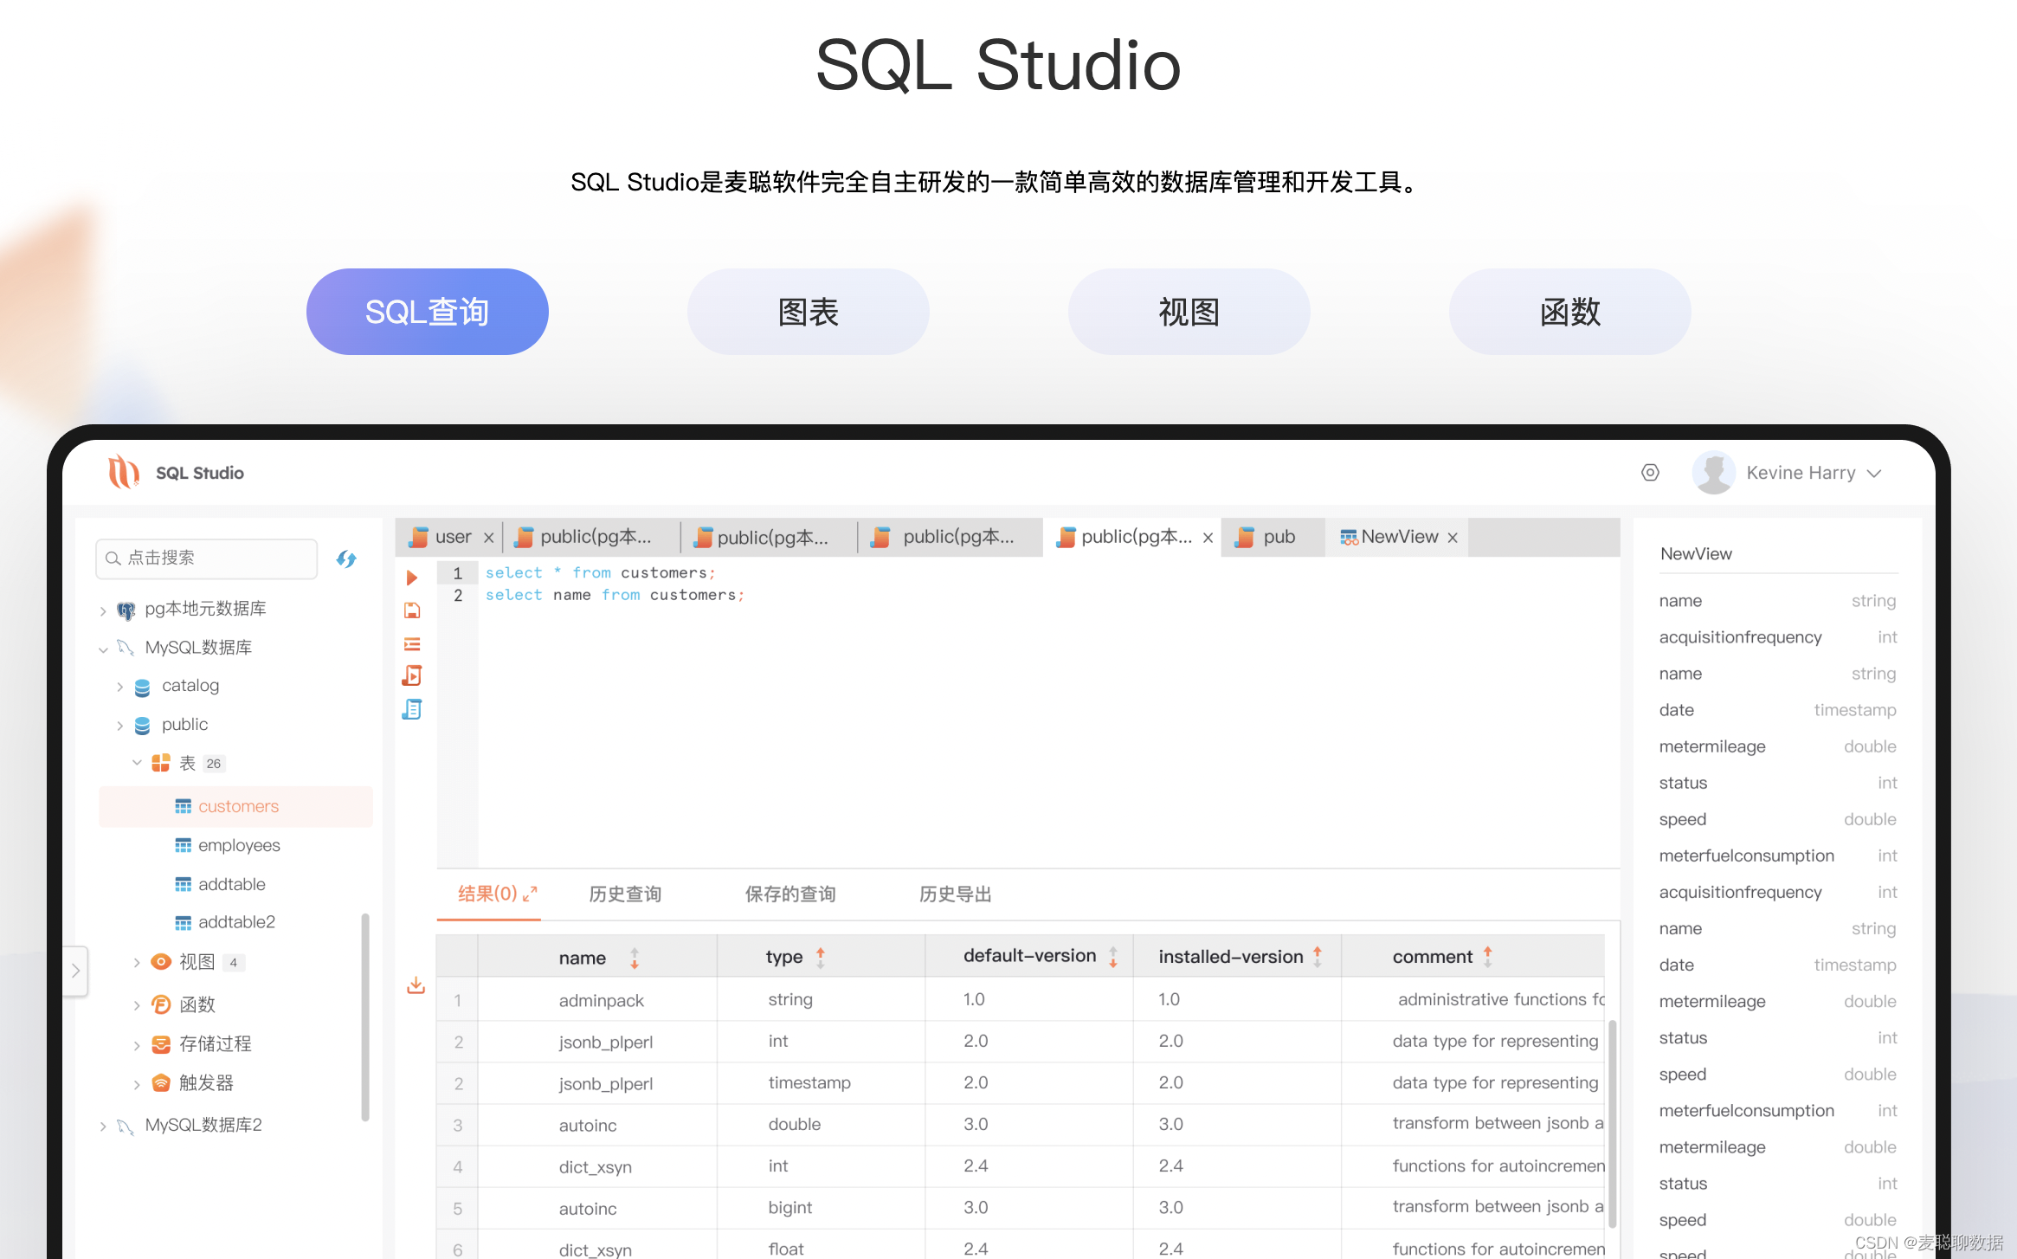The image size is (2017, 1259).
Task: Toggle sorting on the installed-version column
Action: pos(1317,957)
